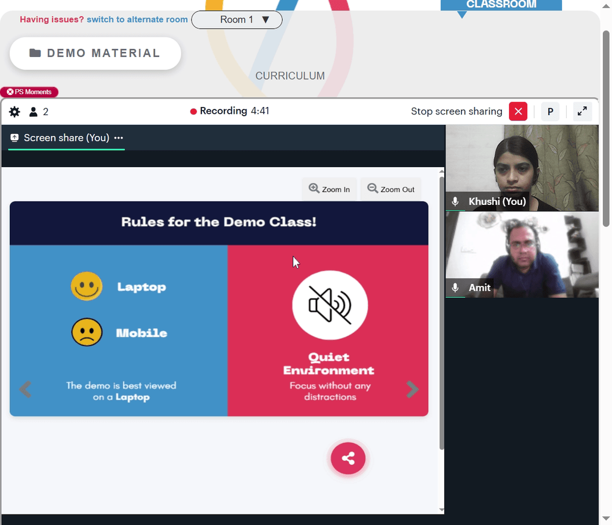Select the Screen share (You) tab

[x=66, y=138]
